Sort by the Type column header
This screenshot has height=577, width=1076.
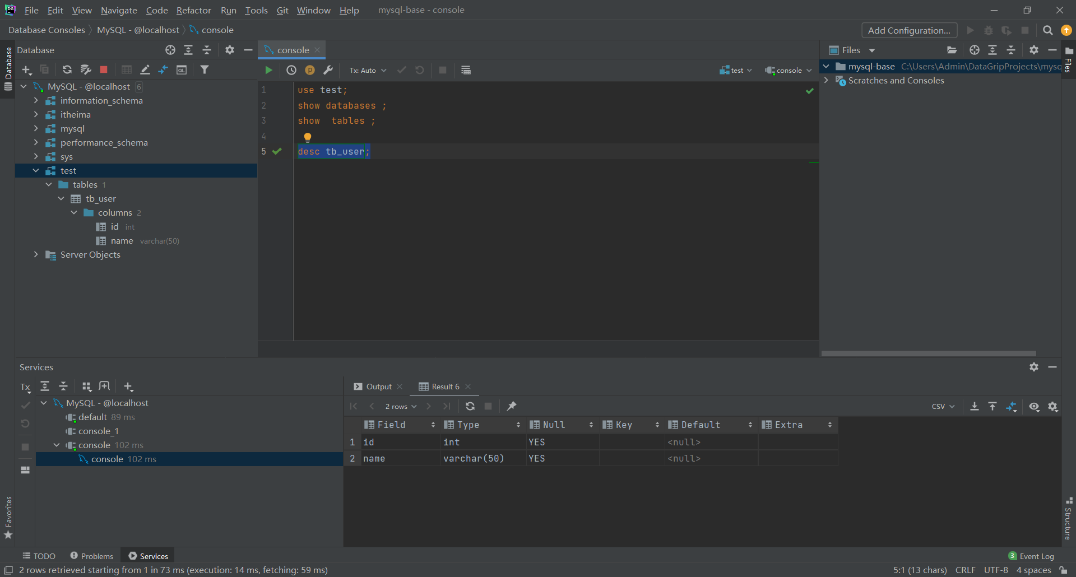click(x=482, y=425)
